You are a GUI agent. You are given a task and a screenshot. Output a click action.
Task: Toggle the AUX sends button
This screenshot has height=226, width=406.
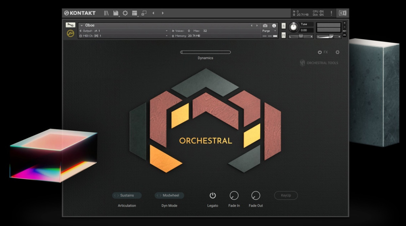pos(345,31)
